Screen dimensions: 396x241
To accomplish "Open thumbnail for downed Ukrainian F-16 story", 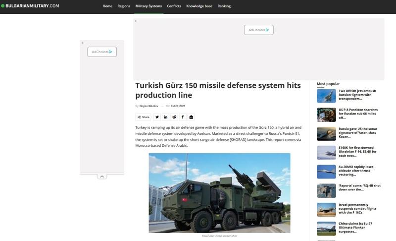I will (326, 153).
